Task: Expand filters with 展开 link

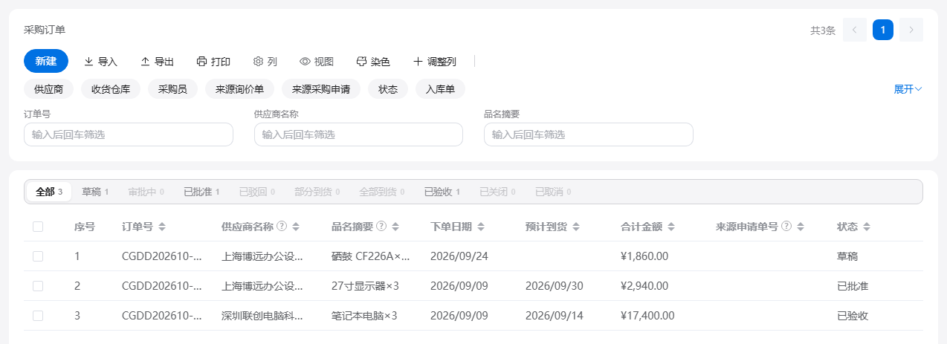Action: (908, 89)
